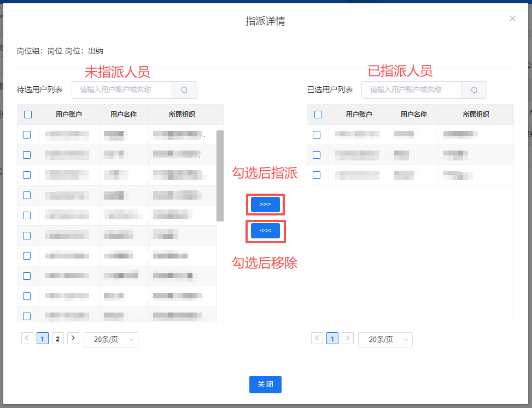The image size is (532, 408).
Task: Select page 1 in right list pagination
Action: [332, 339]
